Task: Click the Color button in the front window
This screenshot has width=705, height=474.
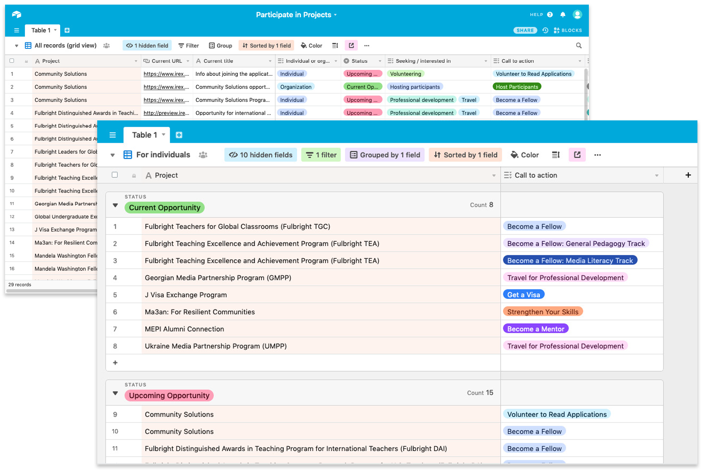Action: point(524,155)
